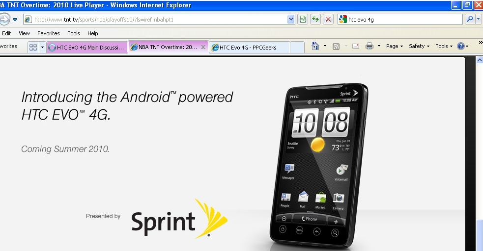
Task: Click the Home icon in command bar
Action: coord(315,46)
